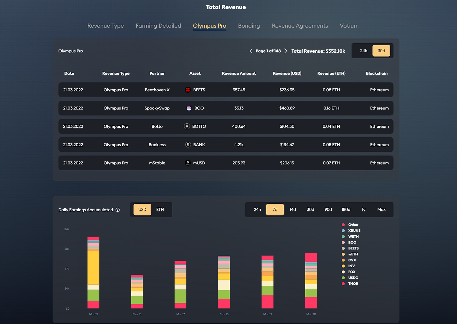Screen dimensions: 457x324
Task: Click the Mar 20 stacked bar
Action: (x=311, y=281)
